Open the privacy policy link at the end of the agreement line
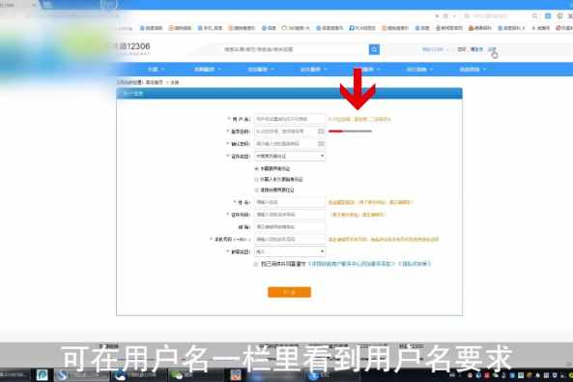573x382 pixels. [415, 264]
